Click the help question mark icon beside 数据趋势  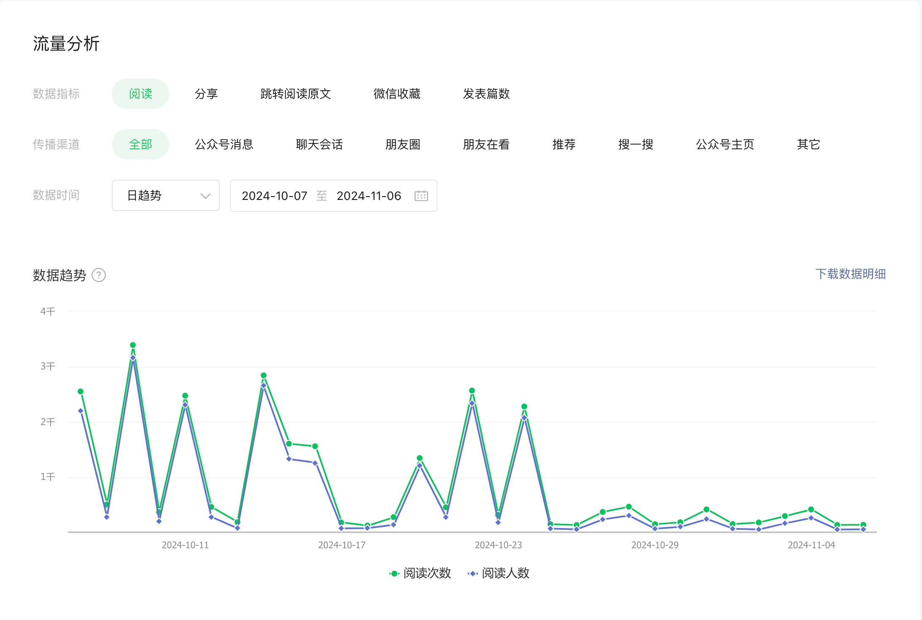tap(99, 275)
